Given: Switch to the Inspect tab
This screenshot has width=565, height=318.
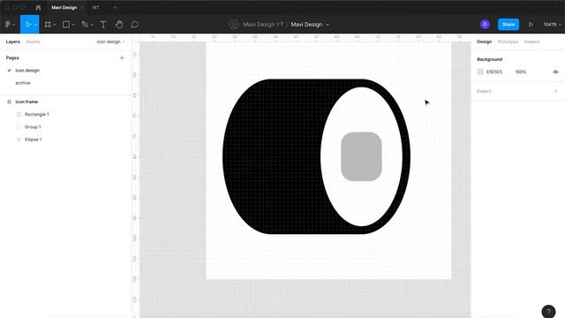Looking at the screenshot, I should pyautogui.click(x=531, y=42).
